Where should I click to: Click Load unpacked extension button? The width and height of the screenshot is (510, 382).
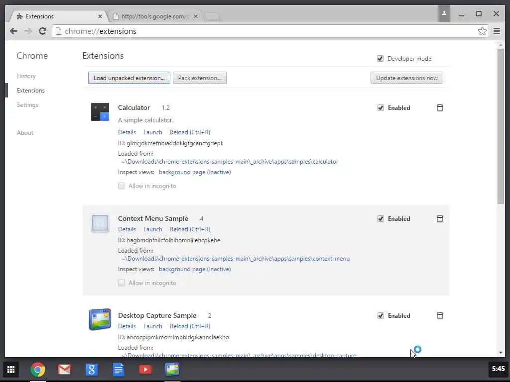tap(129, 78)
